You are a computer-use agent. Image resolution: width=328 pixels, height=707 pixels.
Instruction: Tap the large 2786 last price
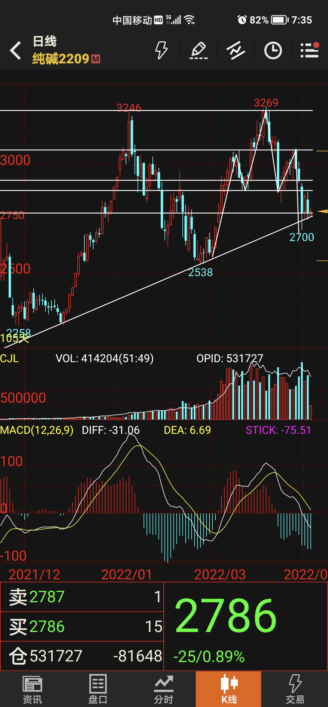click(226, 616)
